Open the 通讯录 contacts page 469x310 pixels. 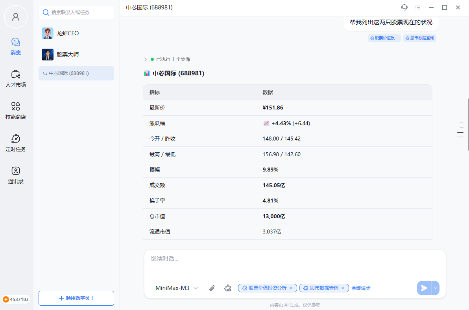click(16, 175)
